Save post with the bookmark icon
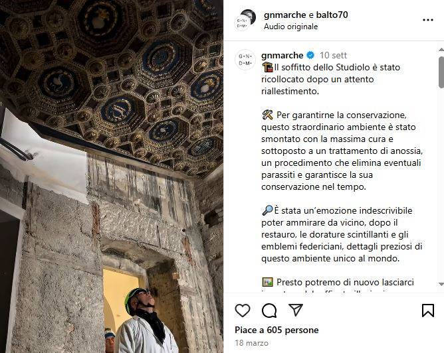444x353 pixels. [x=428, y=311]
